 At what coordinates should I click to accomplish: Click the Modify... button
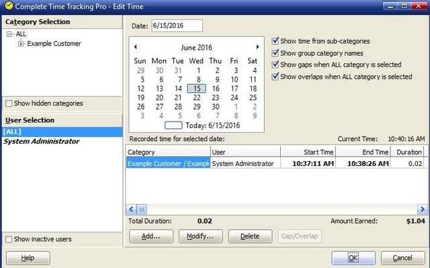coord(200,236)
